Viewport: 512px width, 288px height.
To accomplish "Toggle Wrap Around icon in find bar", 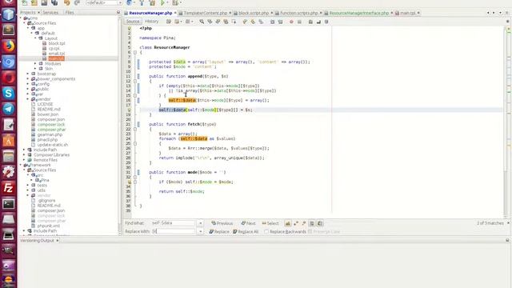I will [320, 223].
